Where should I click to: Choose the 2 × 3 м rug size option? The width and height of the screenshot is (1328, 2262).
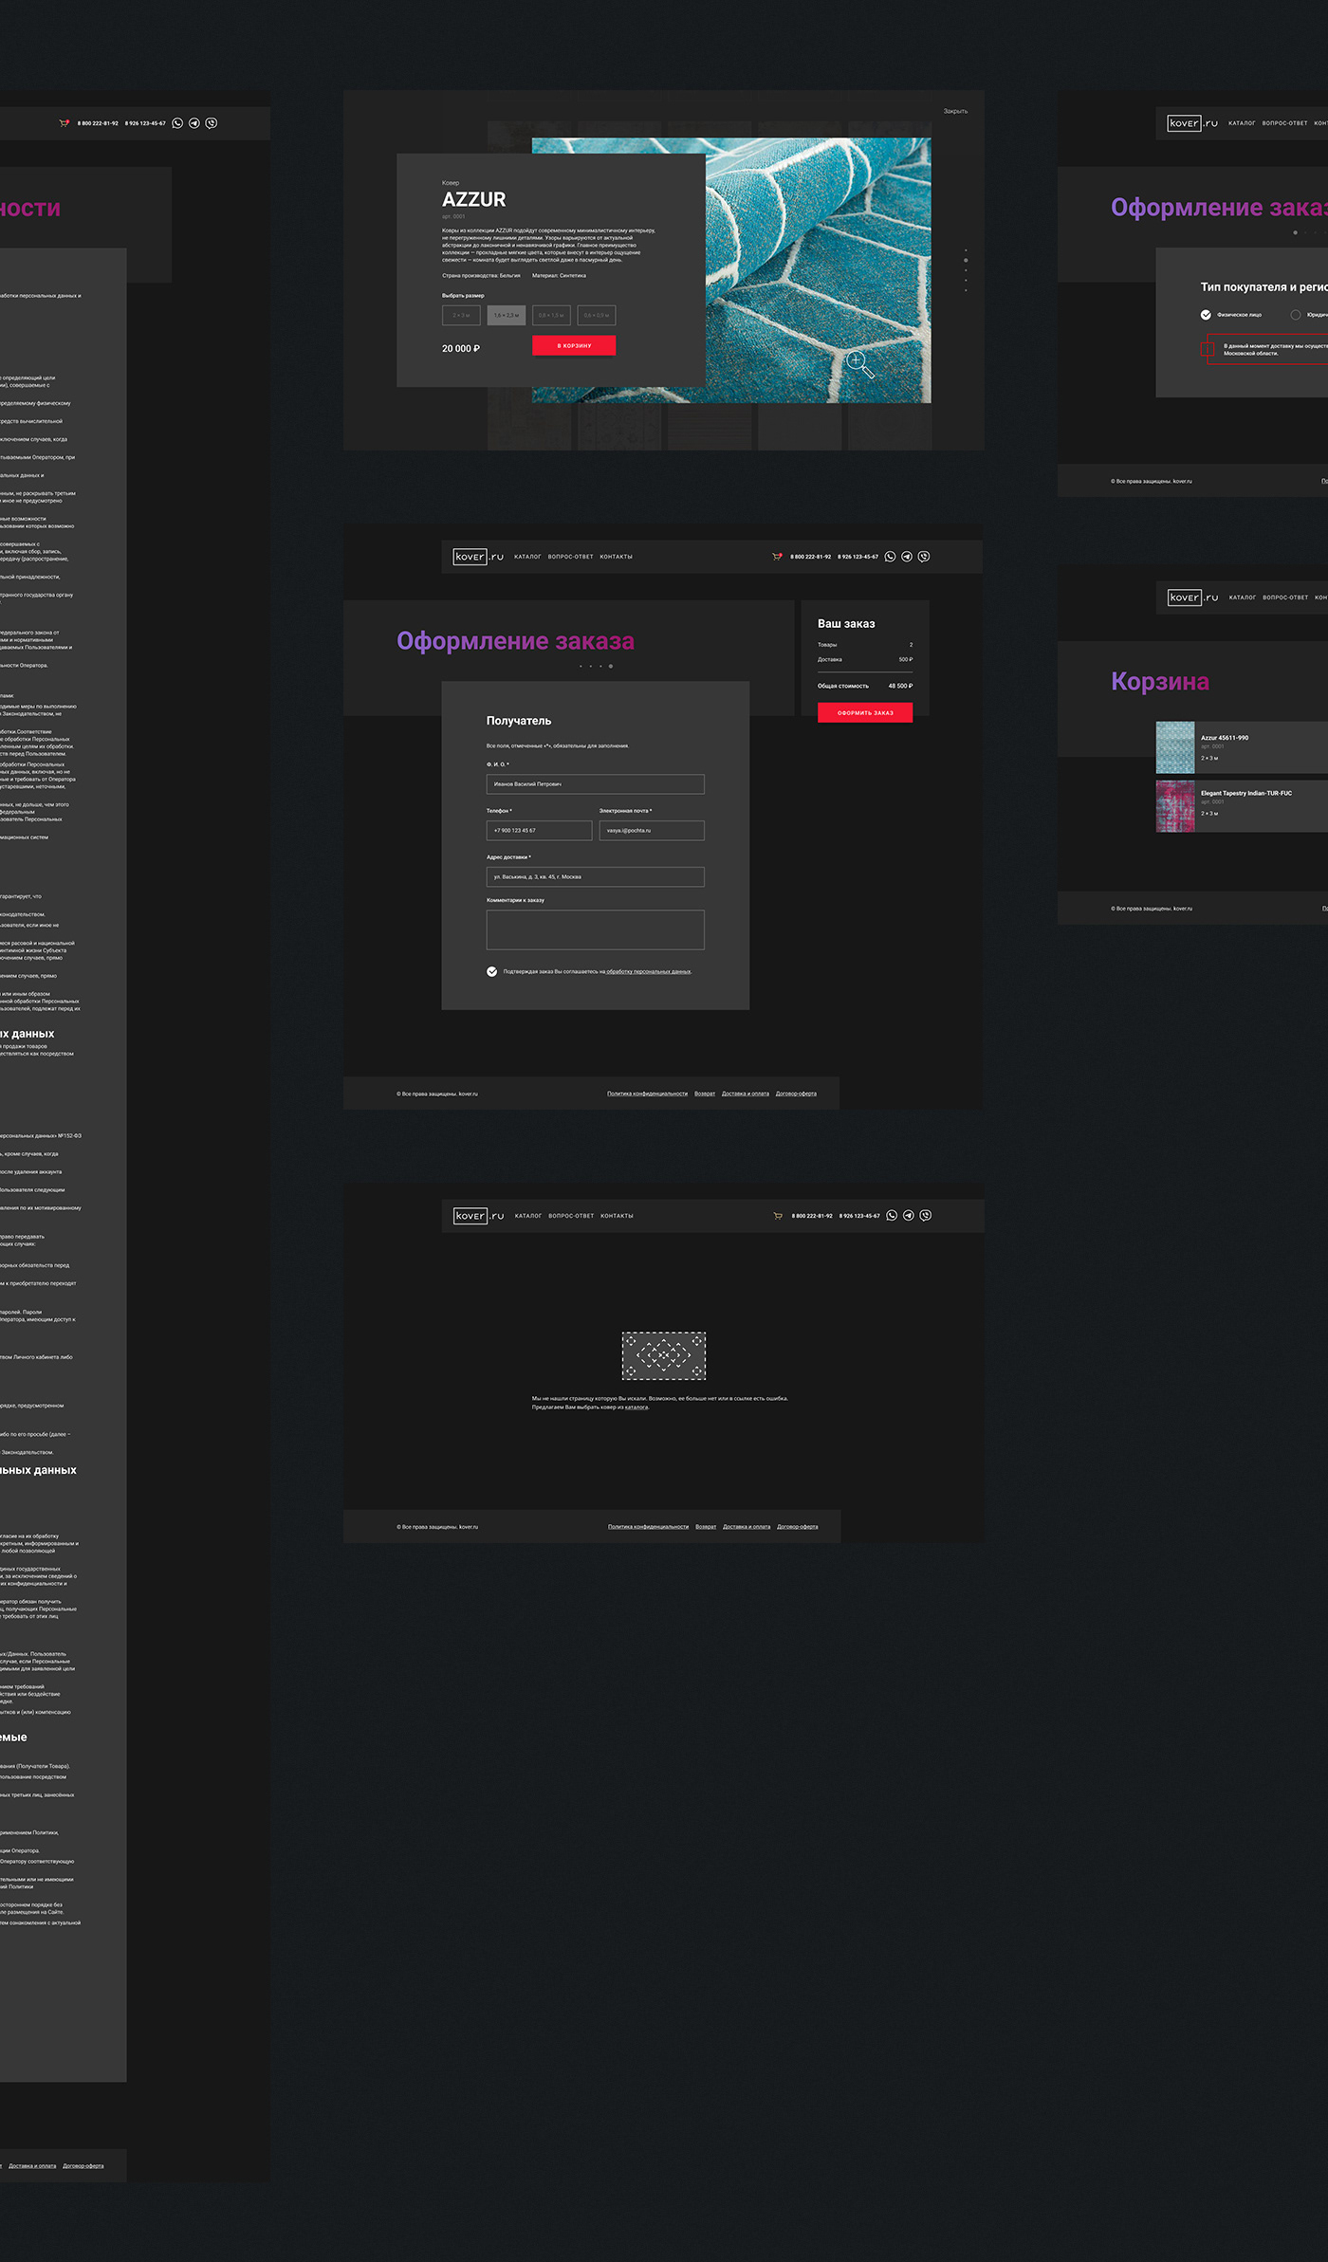pyautogui.click(x=461, y=316)
